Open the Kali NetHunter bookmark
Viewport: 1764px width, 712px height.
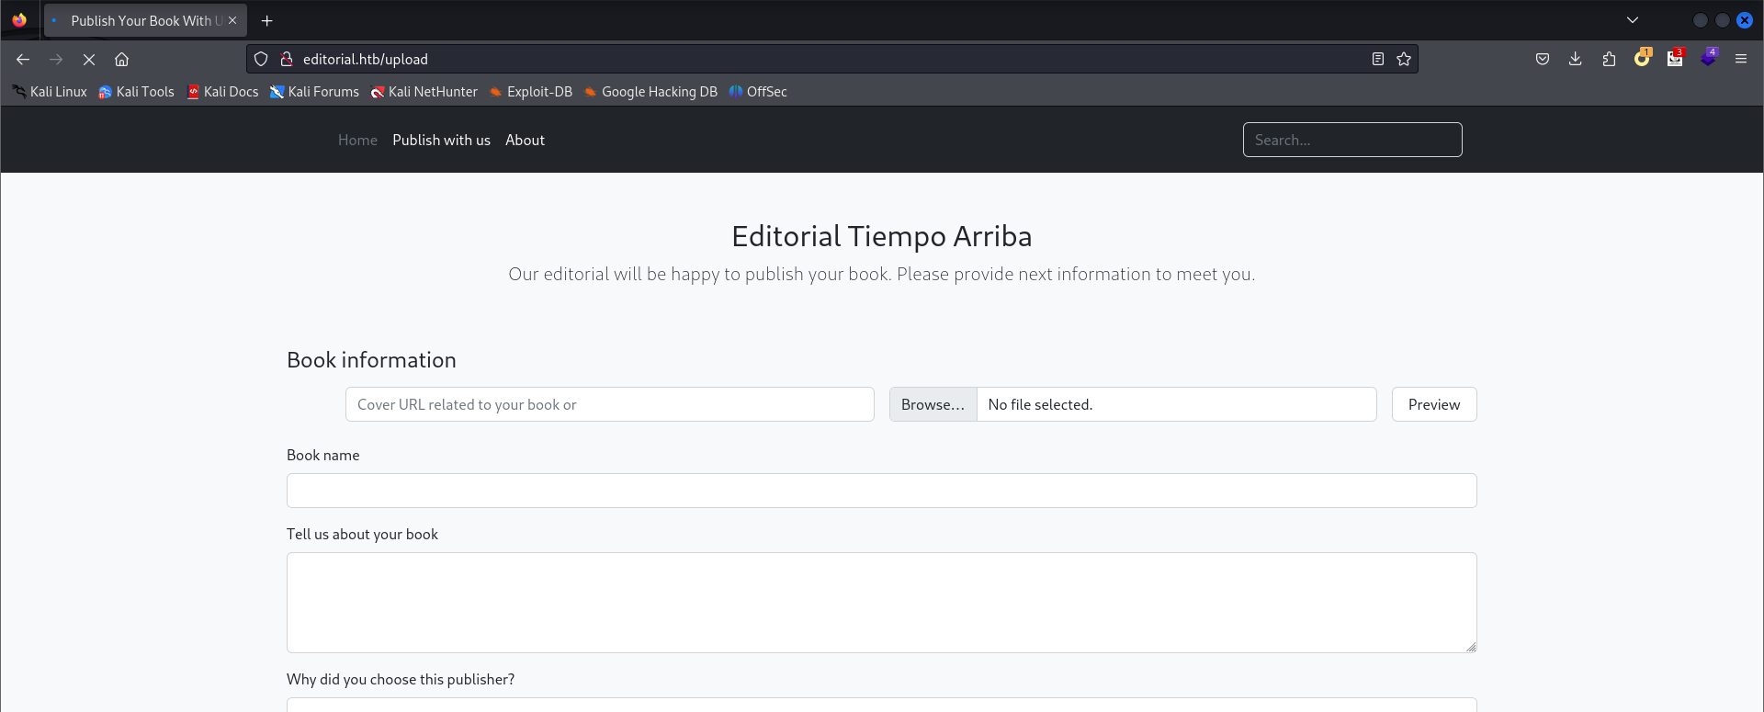pyautogui.click(x=424, y=92)
